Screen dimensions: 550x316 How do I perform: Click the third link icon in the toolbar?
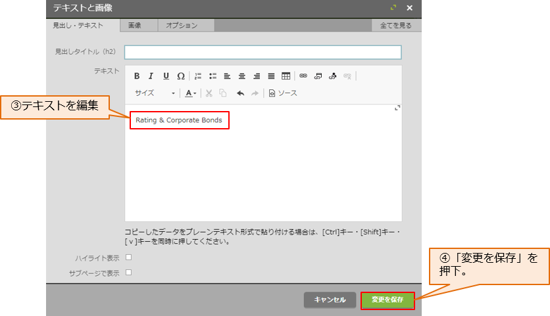click(x=332, y=76)
